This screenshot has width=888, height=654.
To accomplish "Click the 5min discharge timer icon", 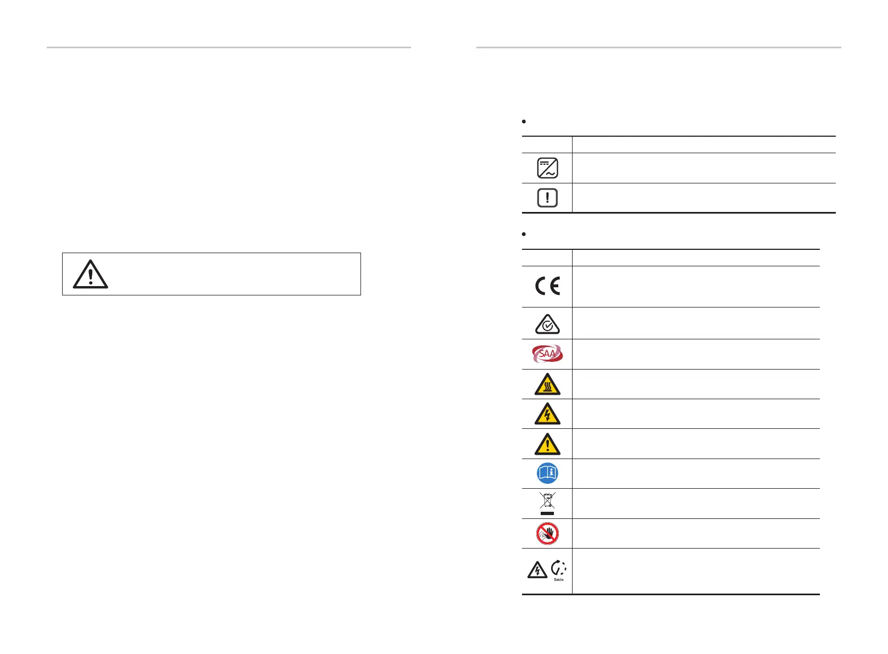I will coord(559,571).
